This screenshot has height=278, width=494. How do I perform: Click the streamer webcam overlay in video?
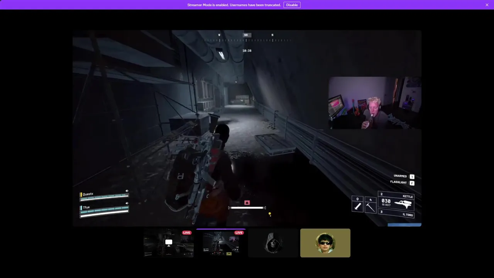pyautogui.click(x=374, y=103)
